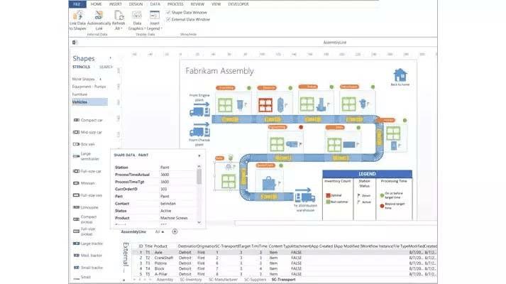Image resolution: width=506 pixels, height=284 pixels.
Task: Open the DATA ribbon tab
Action: click(x=155, y=4)
